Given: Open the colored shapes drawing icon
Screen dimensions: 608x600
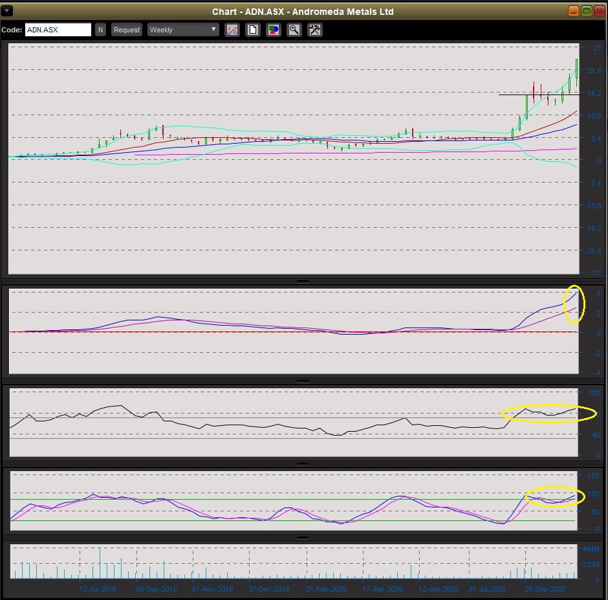Looking at the screenshot, I should coord(274,30).
